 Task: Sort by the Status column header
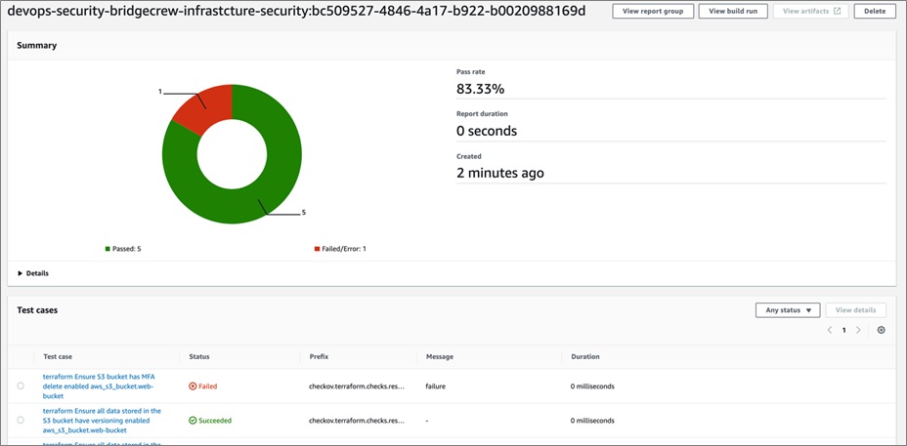click(199, 356)
